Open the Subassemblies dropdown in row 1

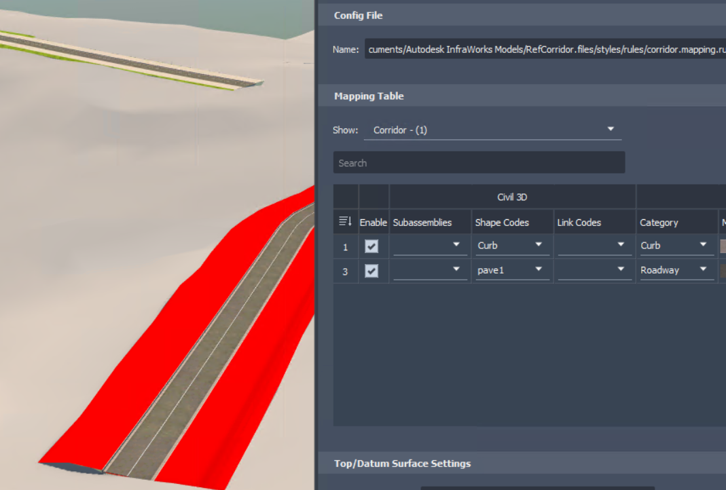(x=430, y=245)
